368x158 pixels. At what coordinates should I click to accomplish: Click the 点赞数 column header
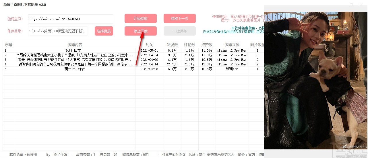pyautogui.click(x=207, y=45)
